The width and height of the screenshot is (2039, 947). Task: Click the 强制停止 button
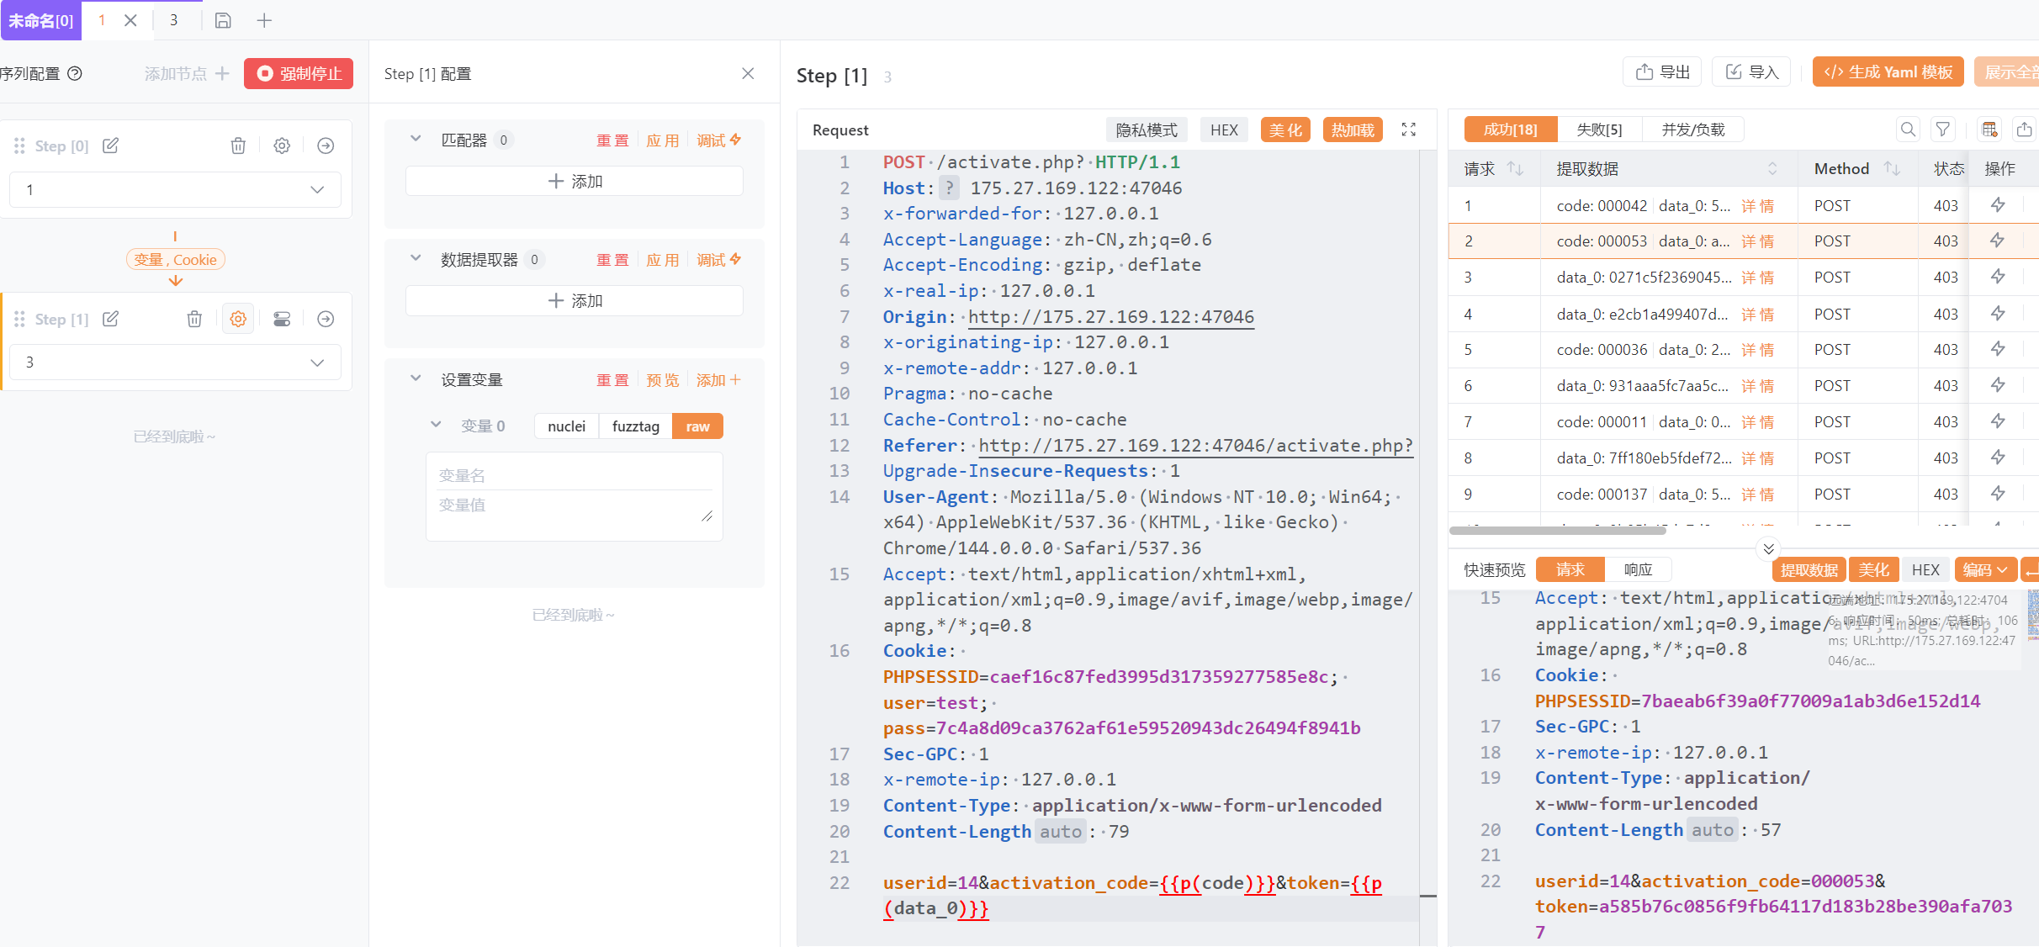point(299,74)
